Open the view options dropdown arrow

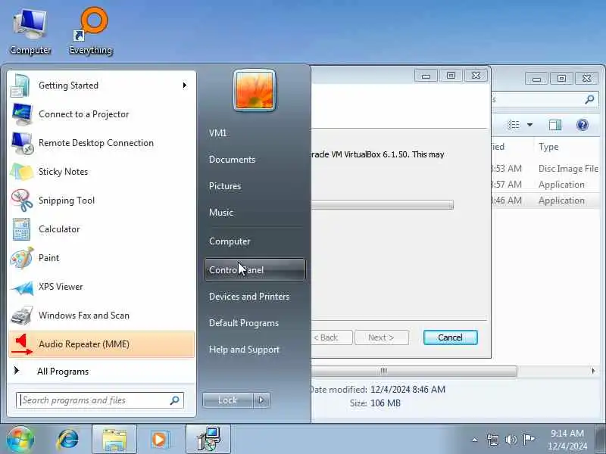point(529,125)
